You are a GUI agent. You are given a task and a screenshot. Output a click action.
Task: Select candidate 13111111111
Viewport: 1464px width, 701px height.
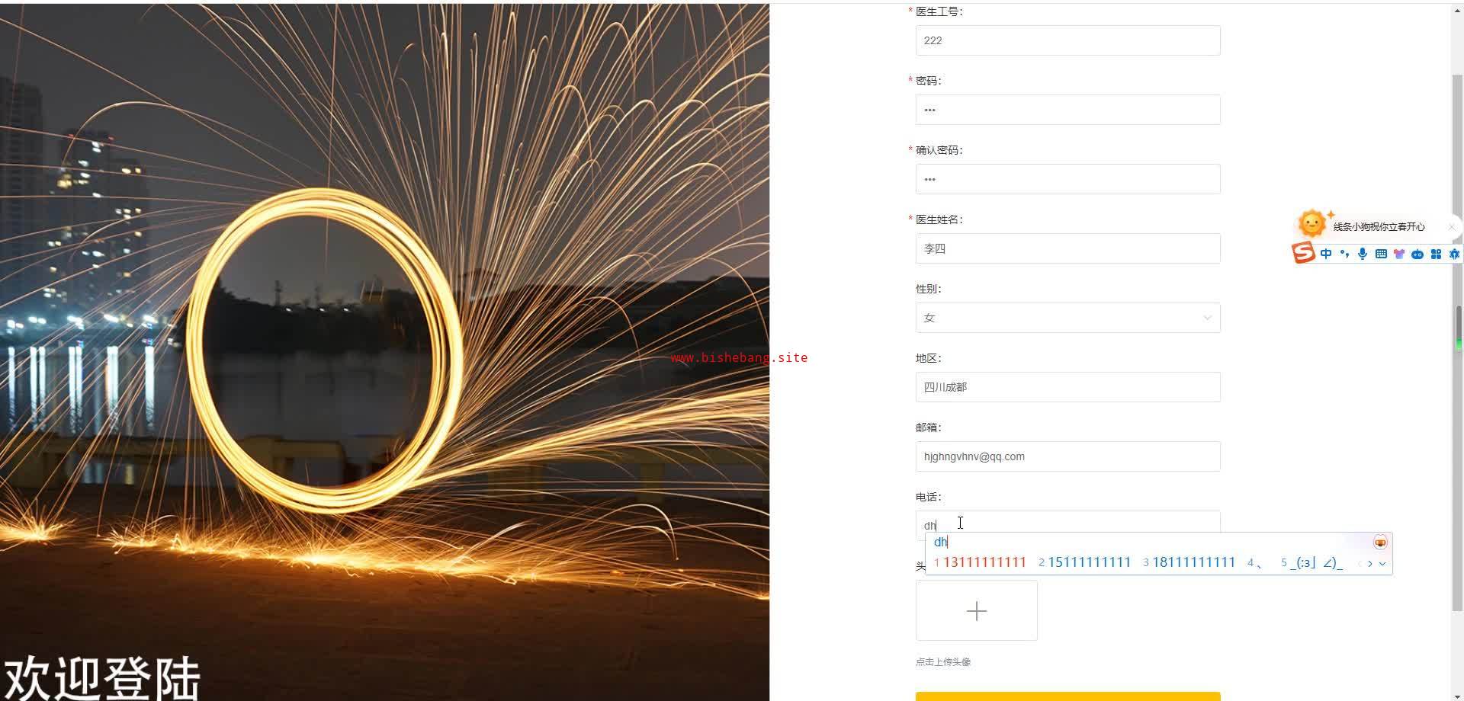(x=984, y=562)
